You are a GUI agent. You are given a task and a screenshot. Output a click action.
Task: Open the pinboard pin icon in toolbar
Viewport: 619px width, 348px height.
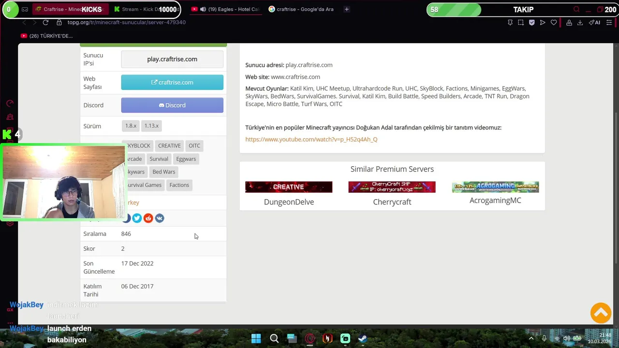[510, 22]
